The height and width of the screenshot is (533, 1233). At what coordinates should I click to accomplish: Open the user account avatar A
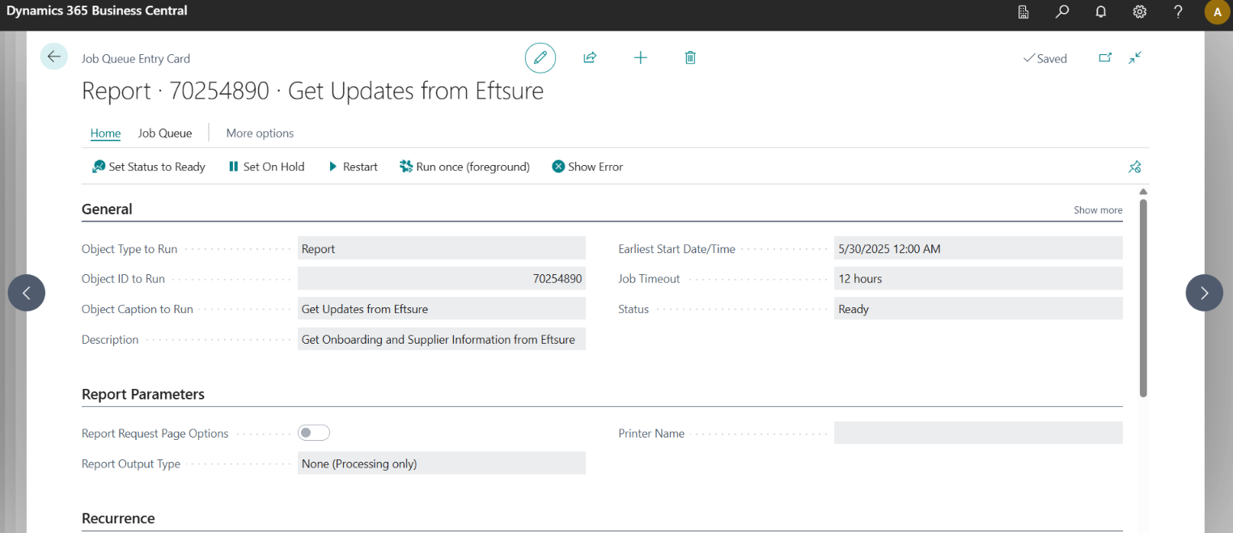pos(1218,12)
